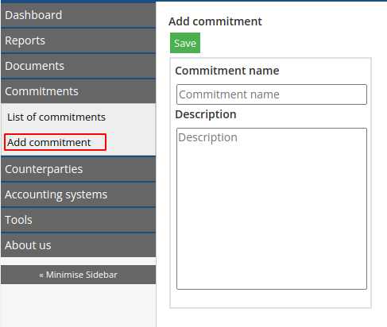Click the « chevron on Minimise Sidebar
387x327 pixels.
tap(41, 275)
